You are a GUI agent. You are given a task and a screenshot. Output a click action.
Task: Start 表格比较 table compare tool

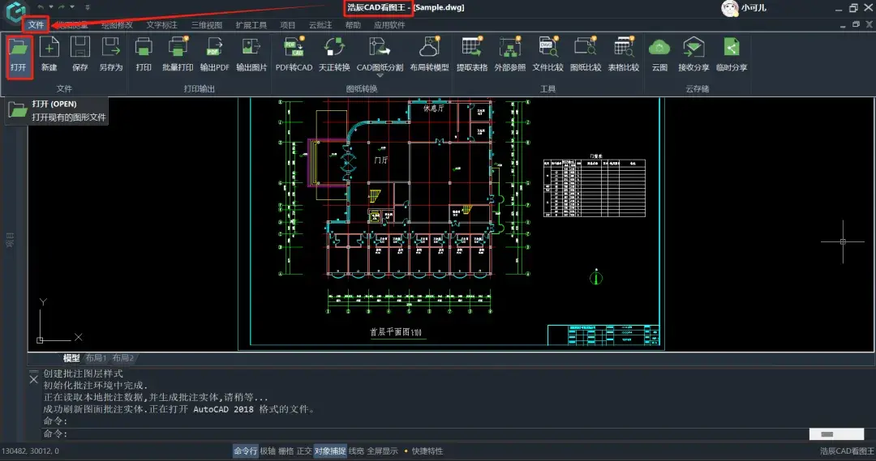pyautogui.click(x=624, y=55)
